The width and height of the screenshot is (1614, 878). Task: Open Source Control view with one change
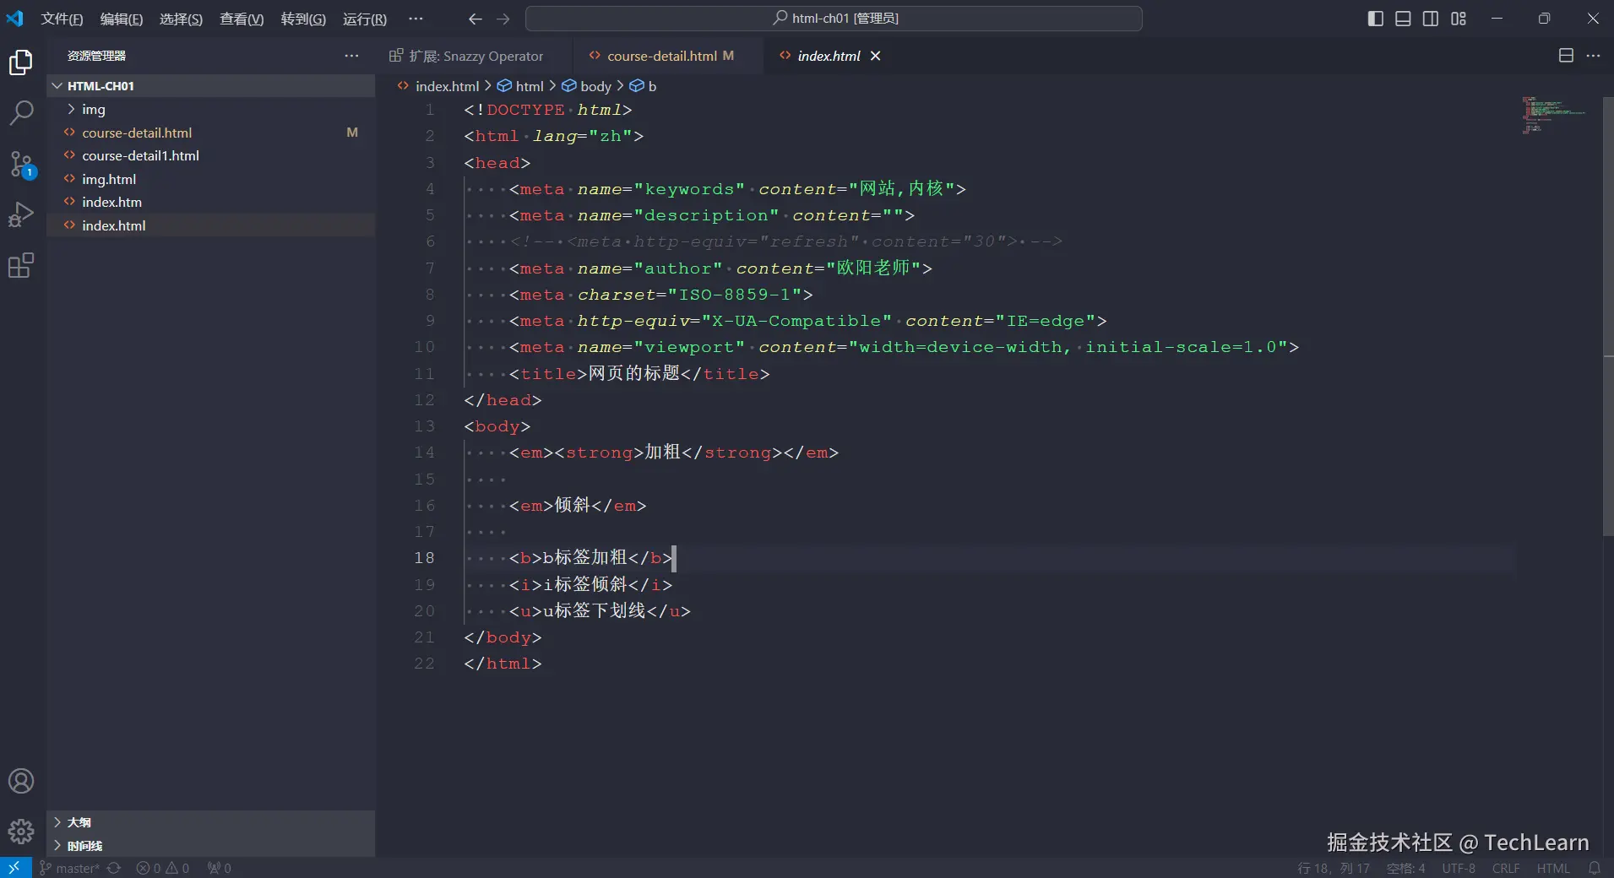point(21,164)
